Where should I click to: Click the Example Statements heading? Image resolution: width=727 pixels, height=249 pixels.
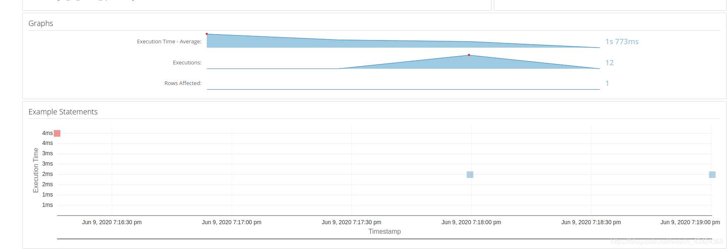coord(63,112)
